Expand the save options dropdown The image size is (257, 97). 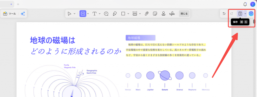245,14
